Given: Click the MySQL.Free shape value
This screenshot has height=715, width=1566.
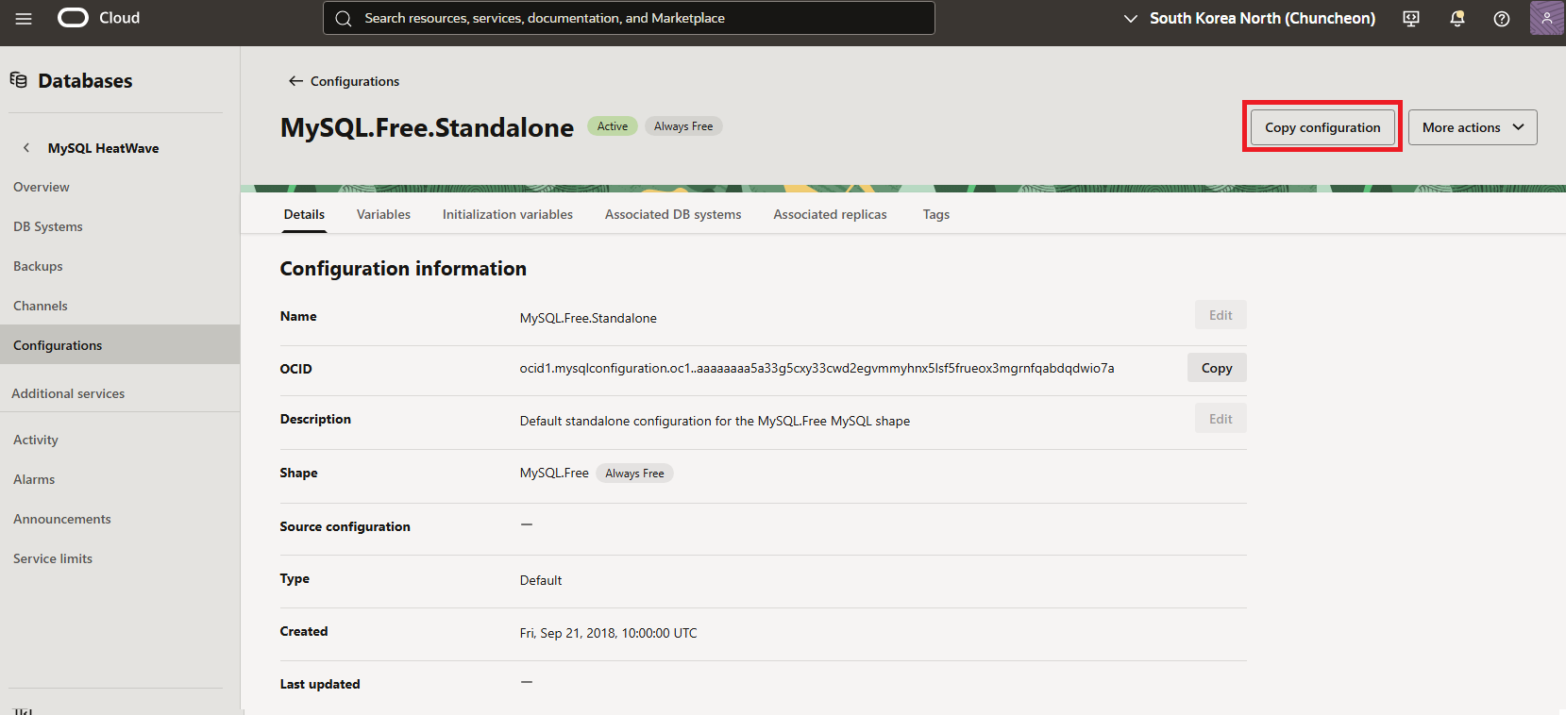Looking at the screenshot, I should click(x=554, y=473).
